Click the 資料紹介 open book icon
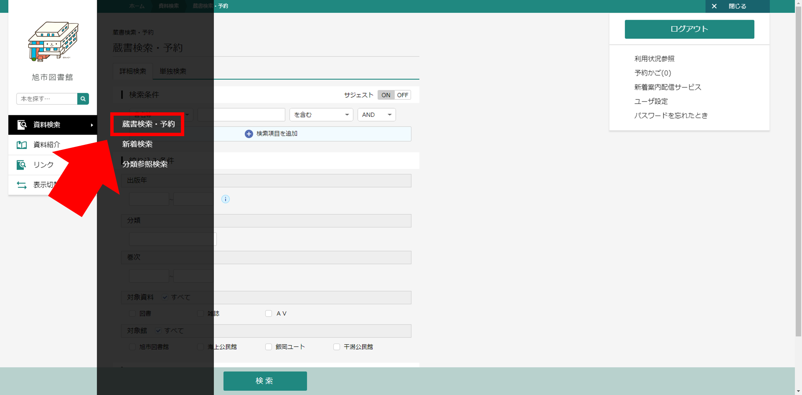This screenshot has height=395, width=802. pos(22,144)
